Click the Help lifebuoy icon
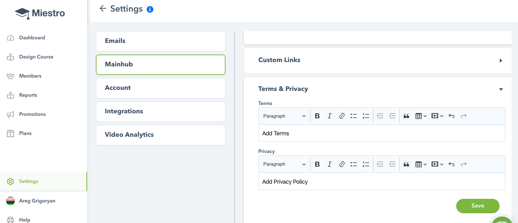Image resolution: width=518 pixels, height=223 pixels. coord(10,220)
